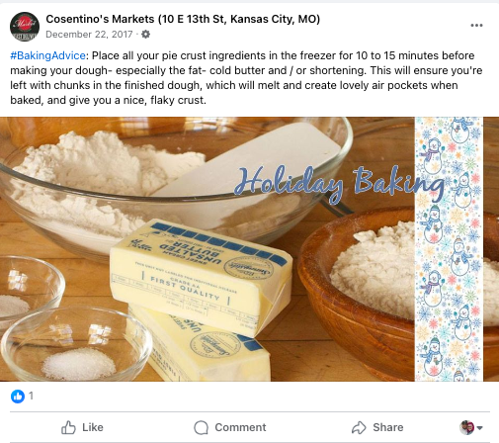Click the Share text label

pyautogui.click(x=388, y=427)
